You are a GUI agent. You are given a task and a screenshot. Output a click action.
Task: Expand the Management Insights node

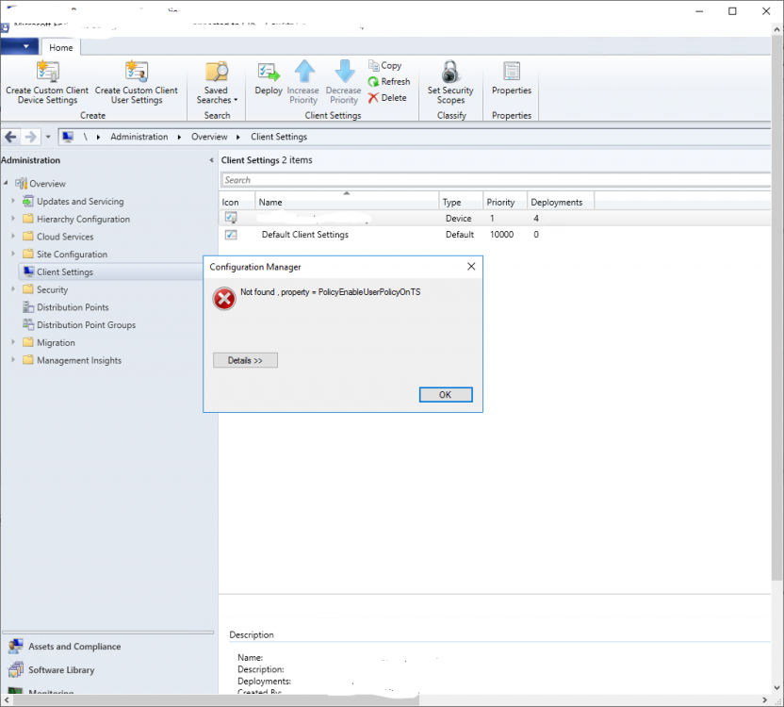[x=13, y=360]
